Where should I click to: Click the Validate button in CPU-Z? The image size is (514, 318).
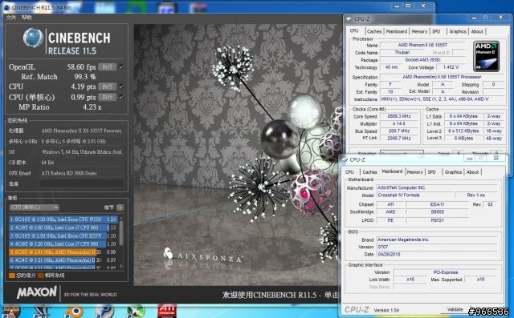(455, 309)
